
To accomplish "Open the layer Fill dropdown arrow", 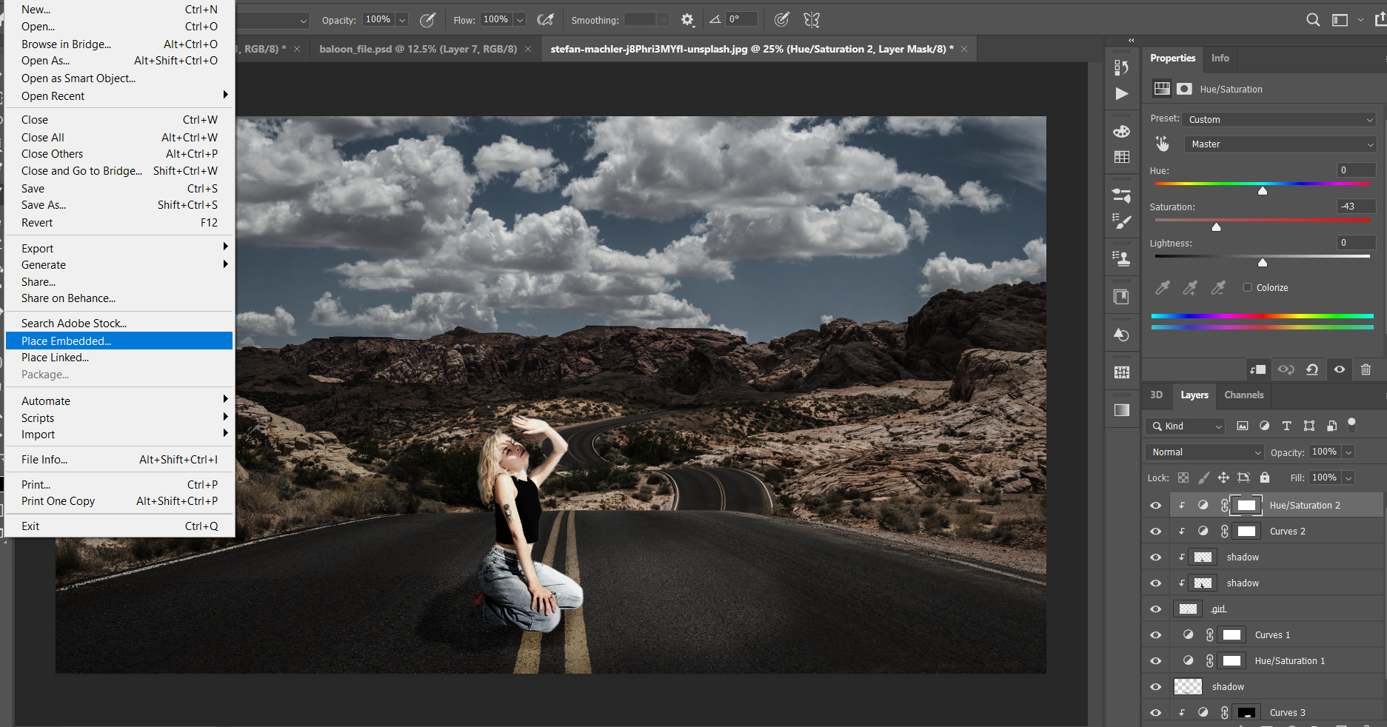I will tap(1348, 478).
